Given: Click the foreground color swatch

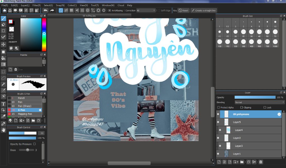Looking at the screenshot, I should [x=11, y=21].
